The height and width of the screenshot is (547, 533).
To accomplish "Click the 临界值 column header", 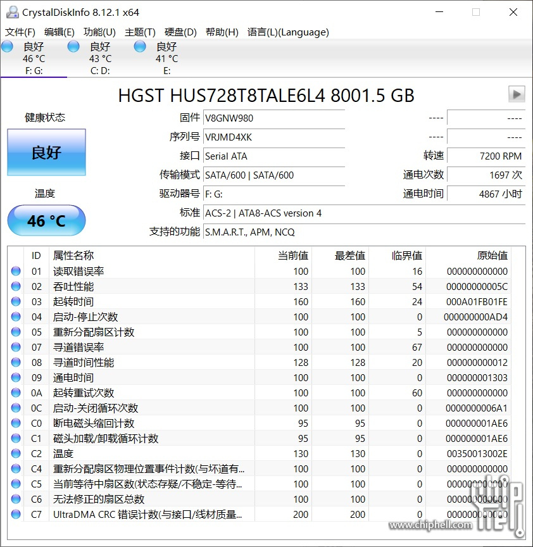I will point(398,256).
